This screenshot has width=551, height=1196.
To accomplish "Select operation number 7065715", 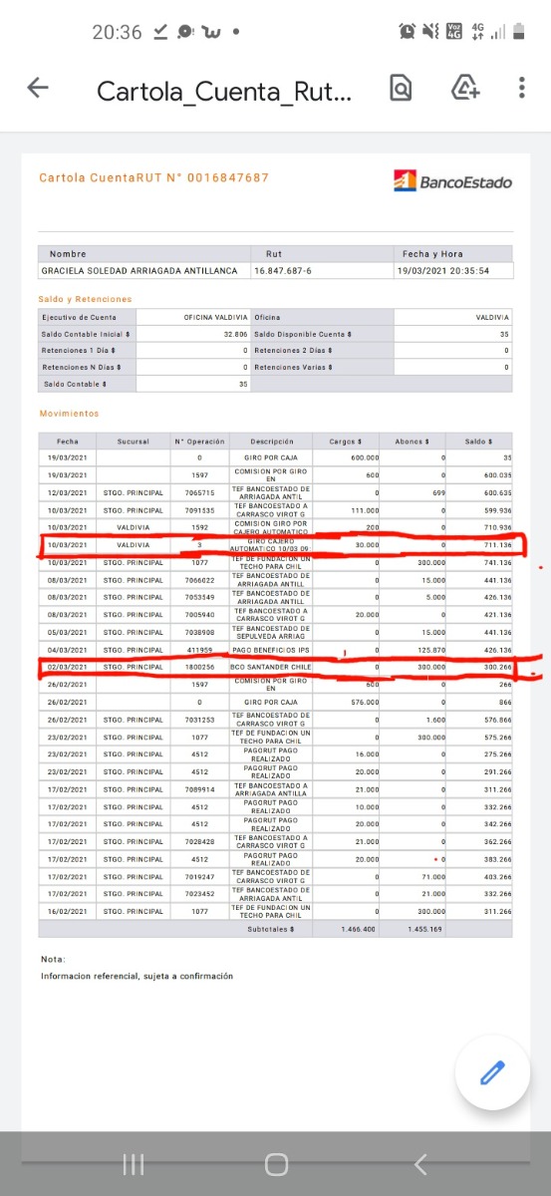I will [x=199, y=492].
